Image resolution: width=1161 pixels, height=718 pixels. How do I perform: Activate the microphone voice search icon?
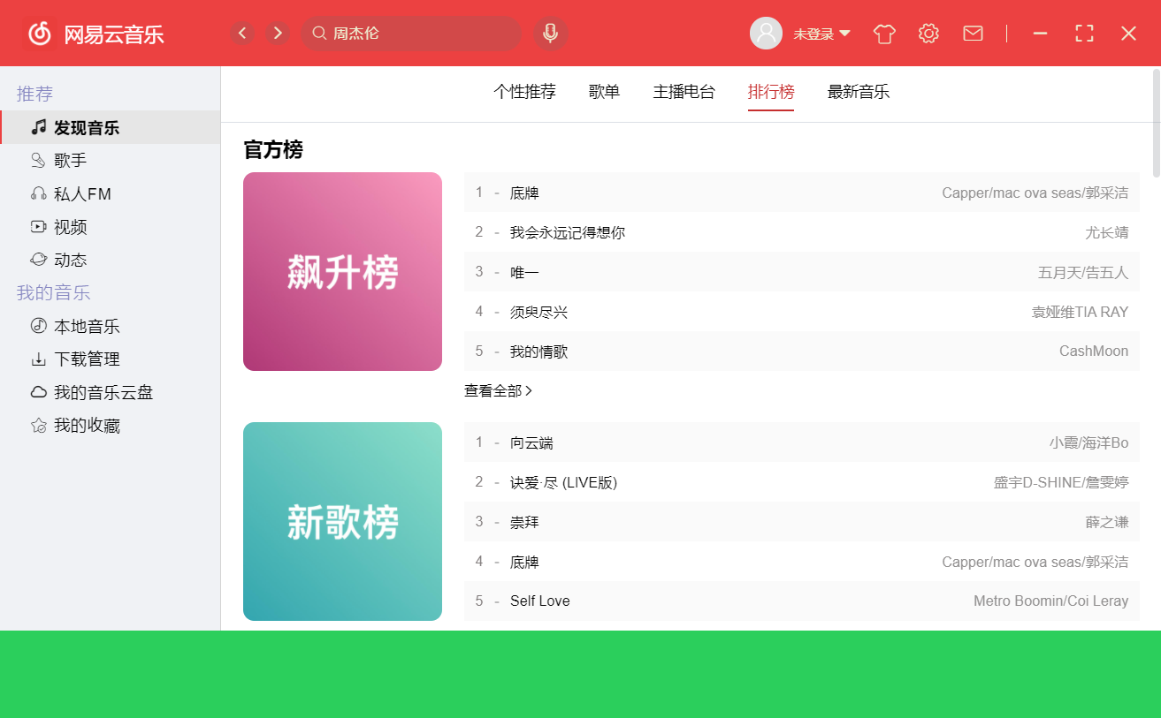[550, 34]
